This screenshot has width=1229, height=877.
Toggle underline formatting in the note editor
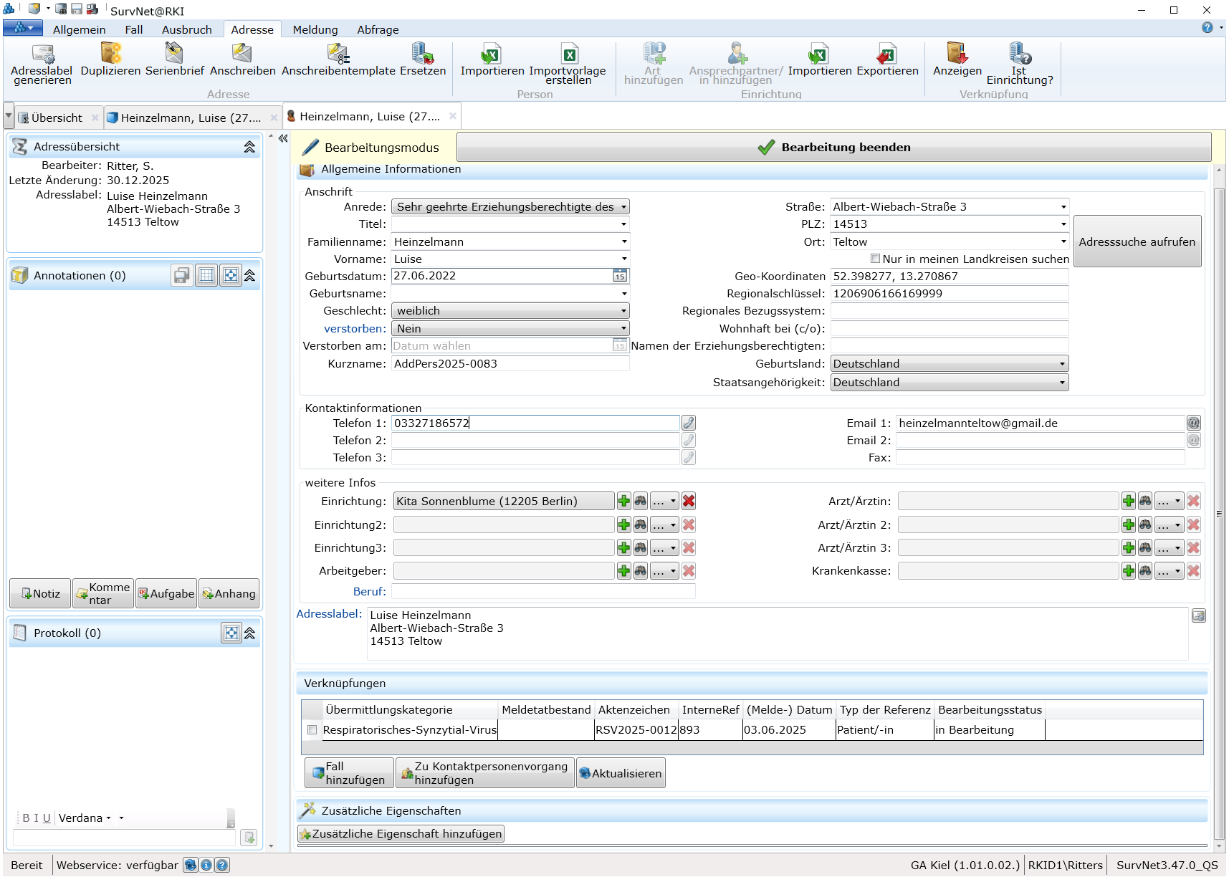point(47,818)
